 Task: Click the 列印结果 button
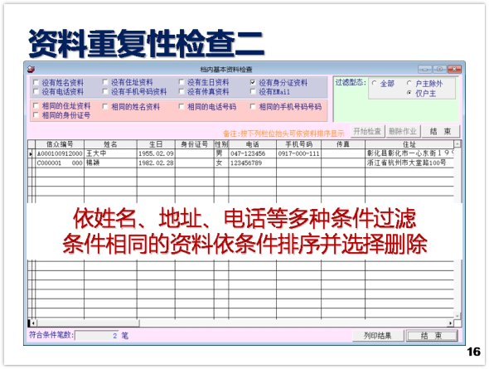point(378,336)
